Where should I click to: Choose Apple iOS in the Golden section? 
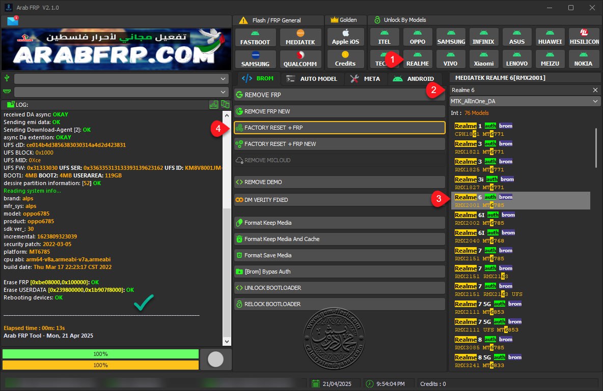(x=345, y=37)
